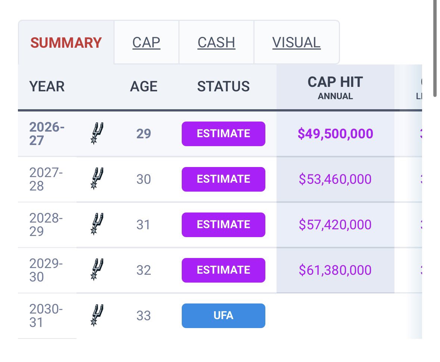Viewport: 440px width, 362px height.
Task: Click the AGE column header
Action: click(x=144, y=86)
